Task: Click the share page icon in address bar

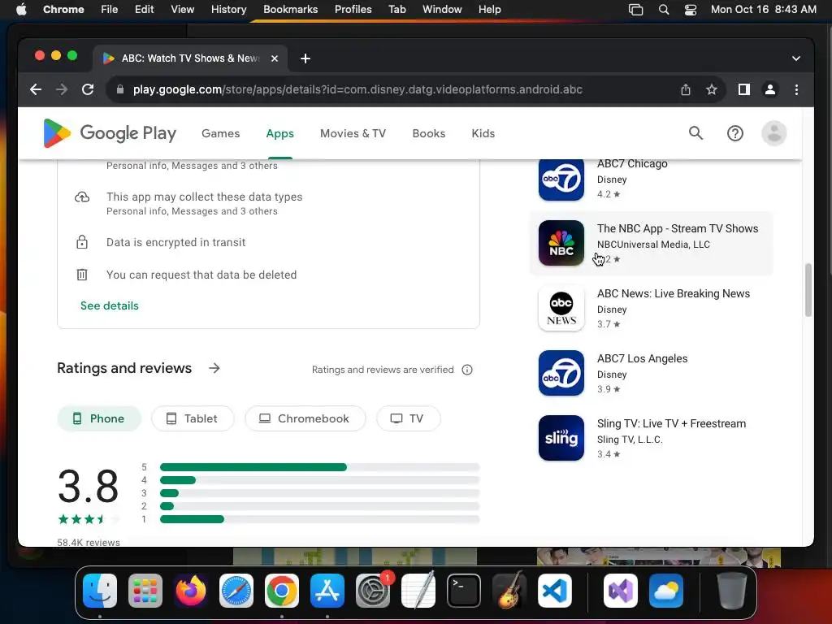Action: click(x=686, y=89)
